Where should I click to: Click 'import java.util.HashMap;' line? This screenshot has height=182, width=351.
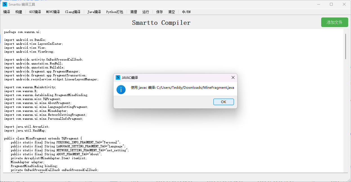pyautogui.click(x=25, y=130)
